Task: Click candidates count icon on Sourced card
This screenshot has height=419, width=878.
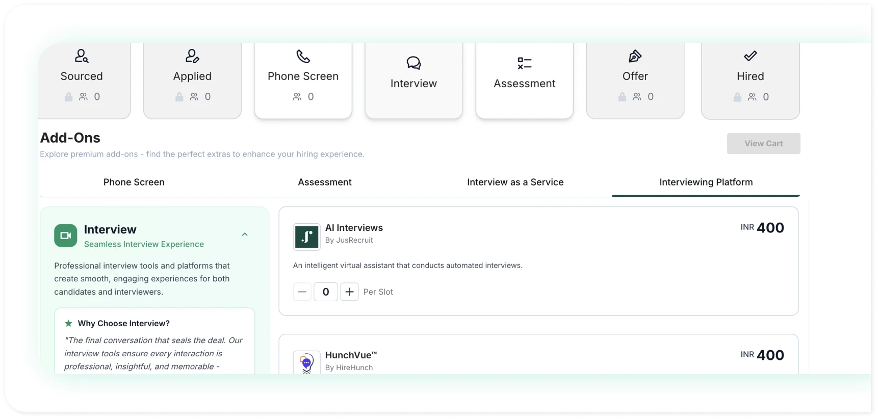Action: 83,97
